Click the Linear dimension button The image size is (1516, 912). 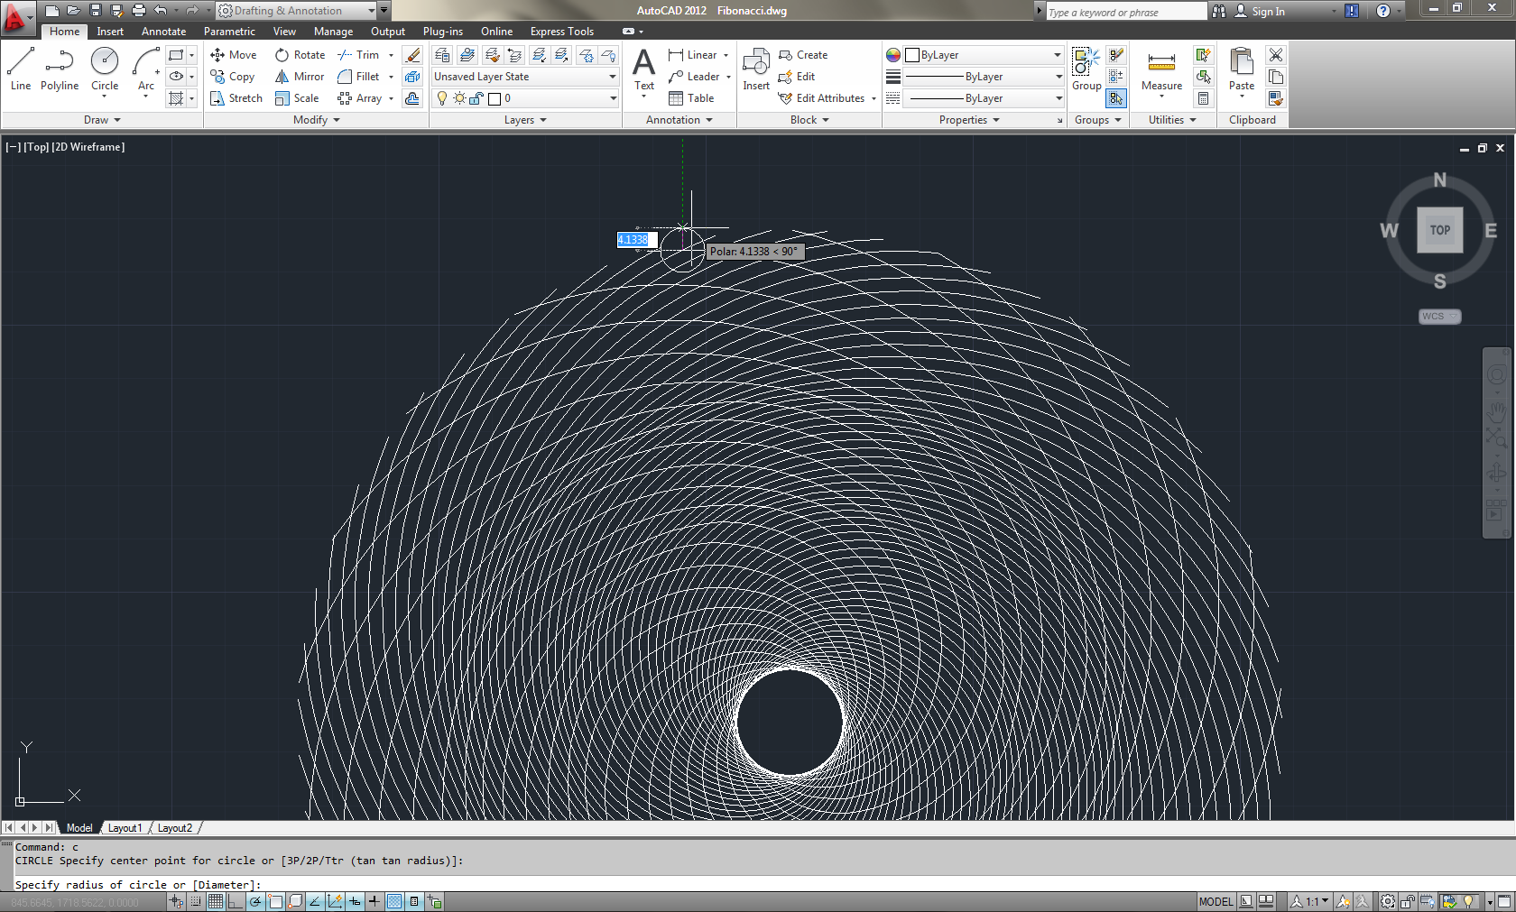tap(693, 55)
